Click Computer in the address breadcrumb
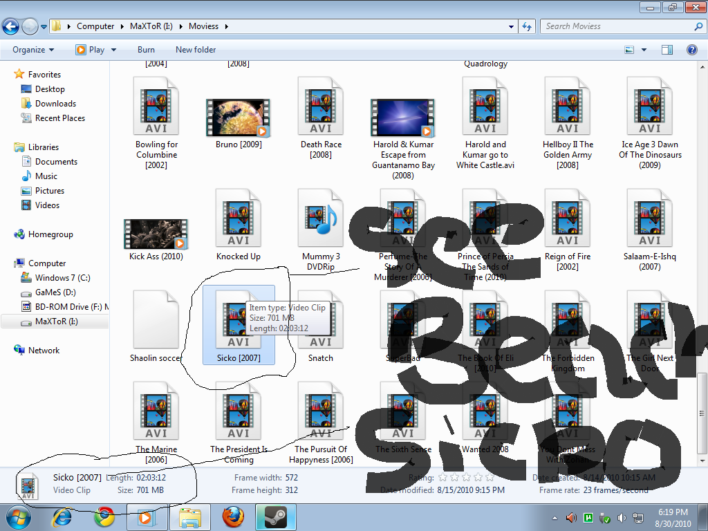This screenshot has width=708, height=531. point(95,26)
